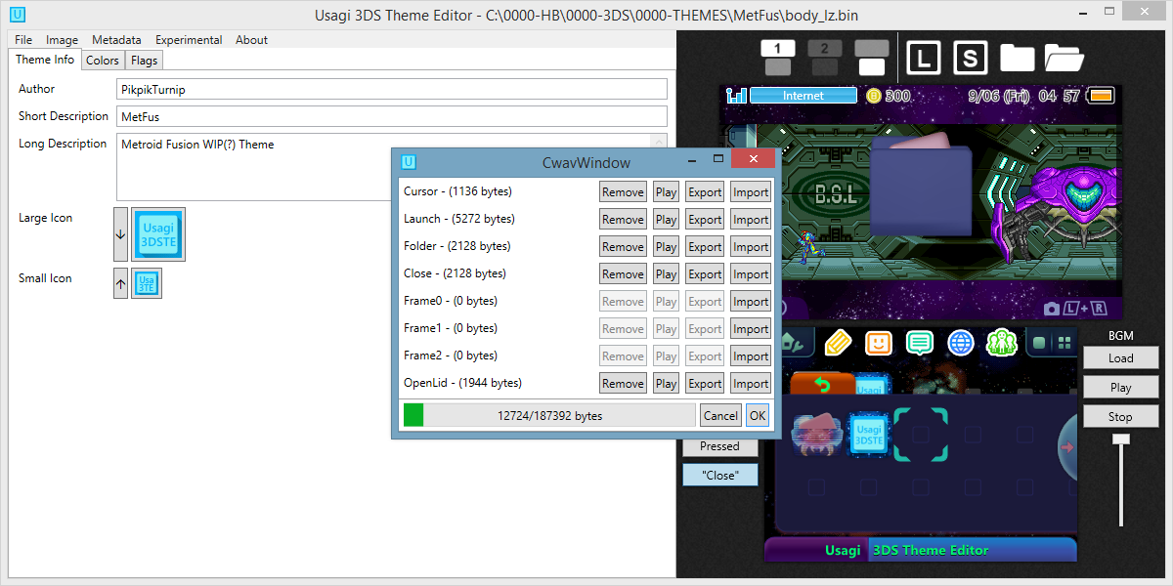Switch to the Colors tab
This screenshot has height=586, width=1173.
[x=103, y=61]
